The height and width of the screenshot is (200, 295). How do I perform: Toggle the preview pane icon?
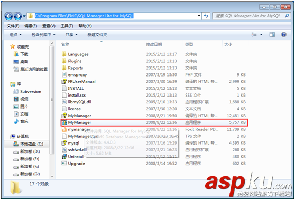(272, 34)
